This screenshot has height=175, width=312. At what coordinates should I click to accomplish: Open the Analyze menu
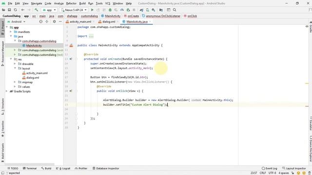58,3
